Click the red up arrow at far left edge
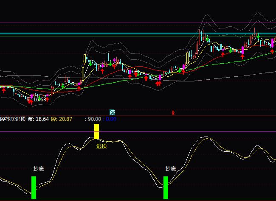The image size is (276, 201). 3,90
